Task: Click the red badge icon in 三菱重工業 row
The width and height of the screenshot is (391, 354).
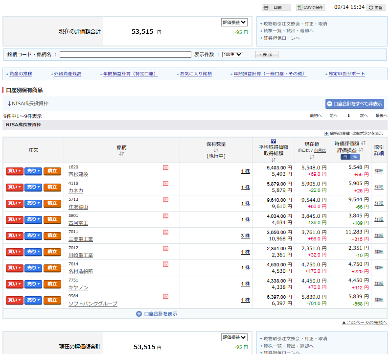Action: coord(165,232)
